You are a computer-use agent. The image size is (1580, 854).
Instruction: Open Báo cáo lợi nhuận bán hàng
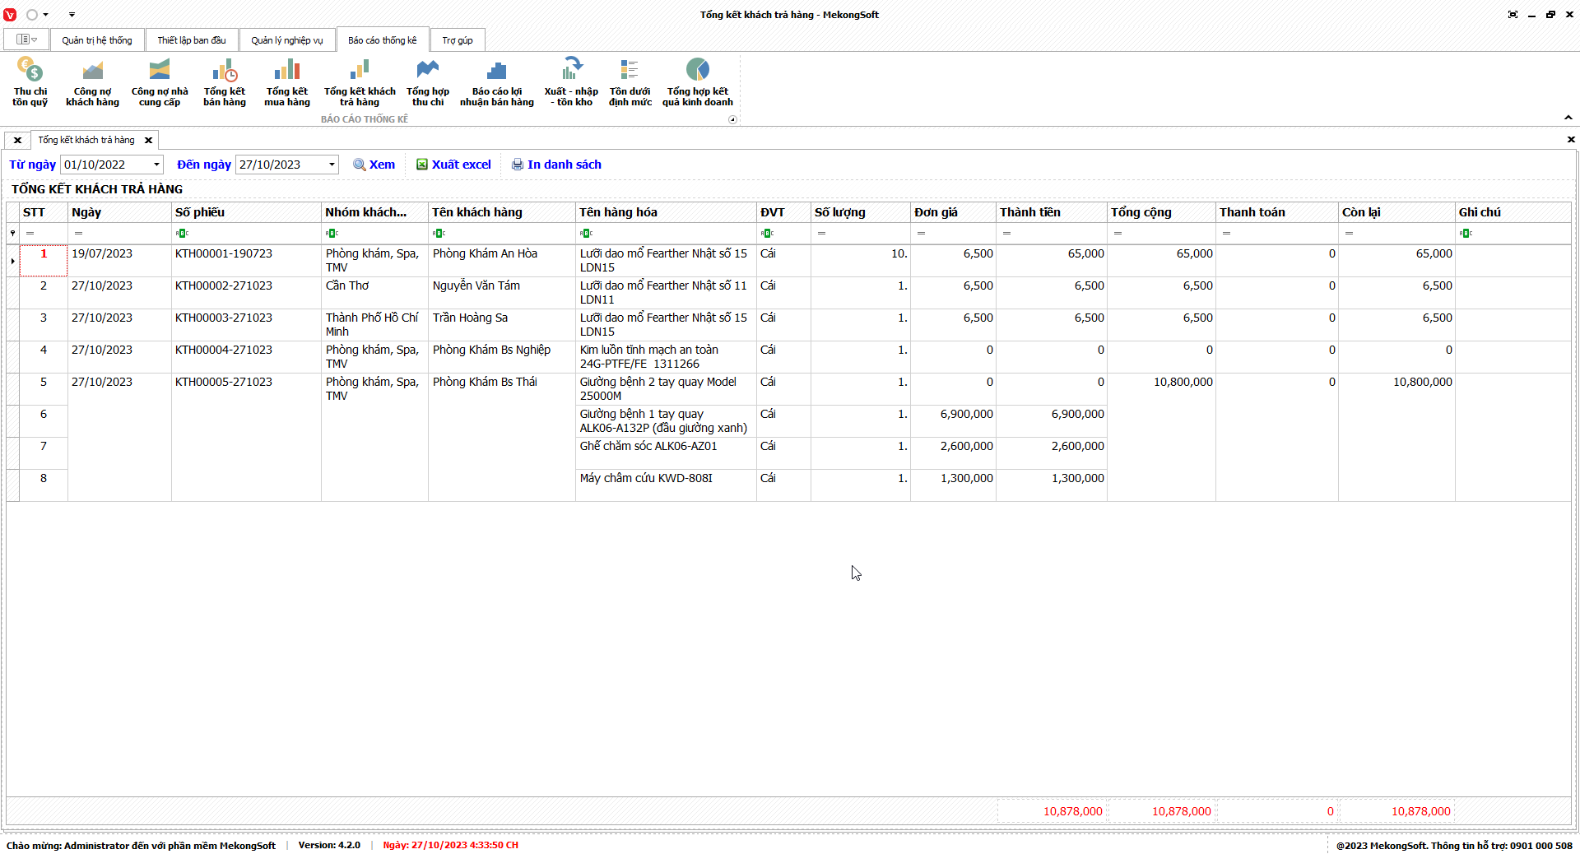pyautogui.click(x=496, y=81)
